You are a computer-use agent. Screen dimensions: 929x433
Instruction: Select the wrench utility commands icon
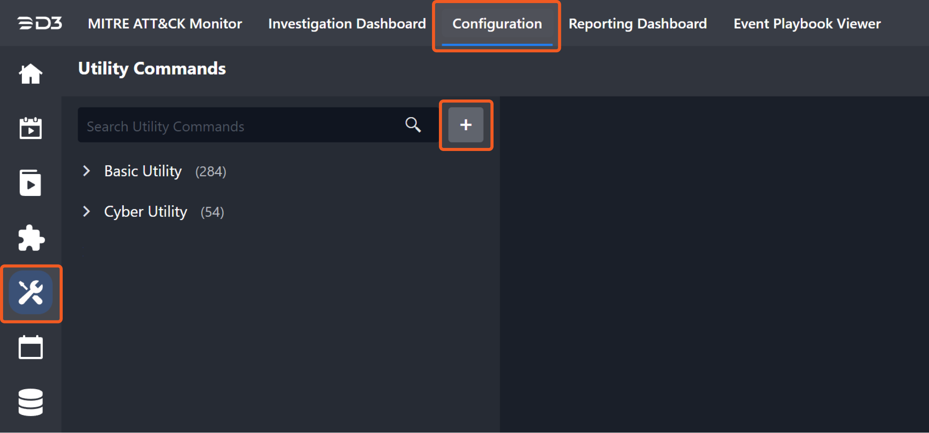coord(31,293)
